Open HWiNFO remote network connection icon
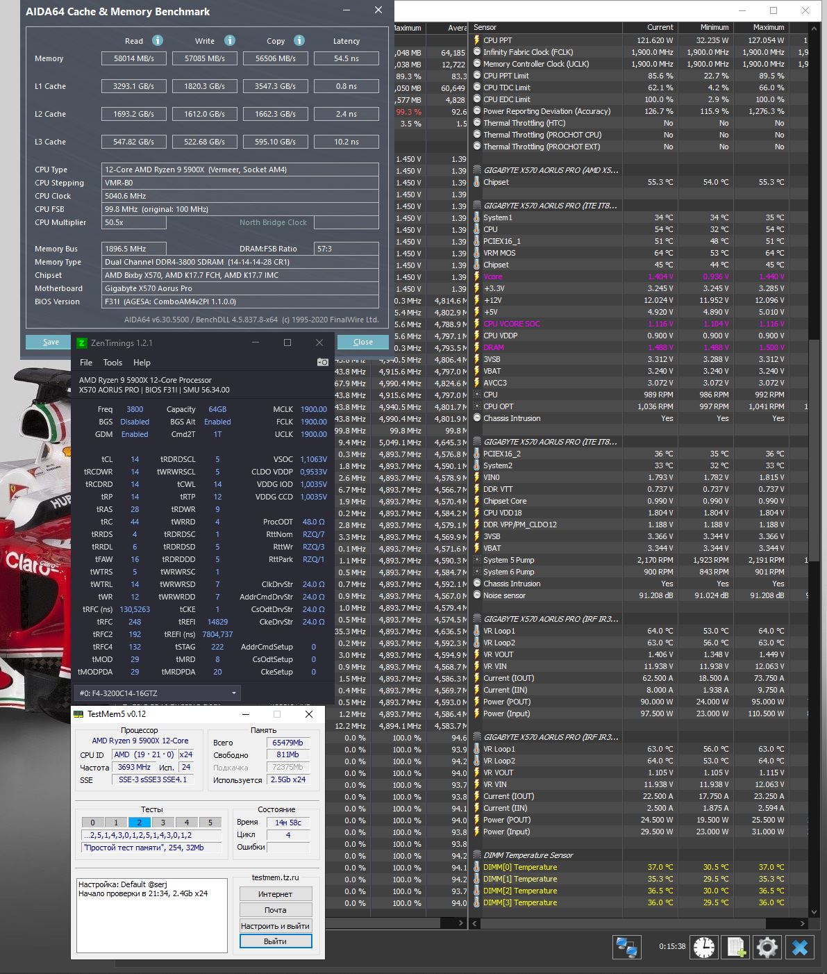Image resolution: width=827 pixels, height=974 pixels. (626, 948)
